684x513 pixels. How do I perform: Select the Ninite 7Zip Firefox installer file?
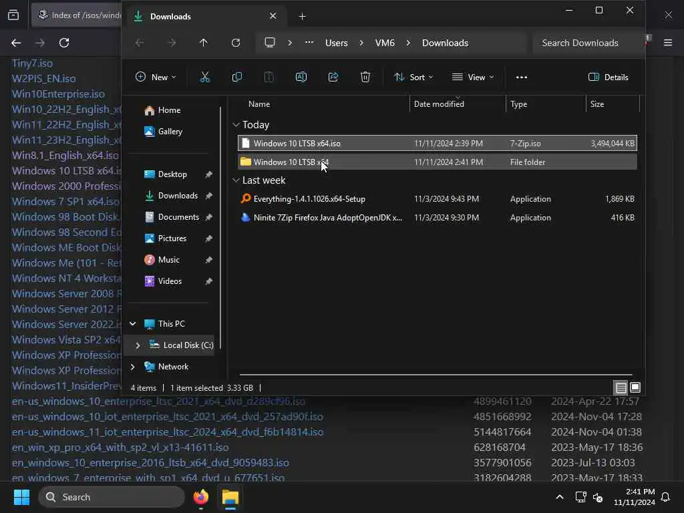click(437, 218)
